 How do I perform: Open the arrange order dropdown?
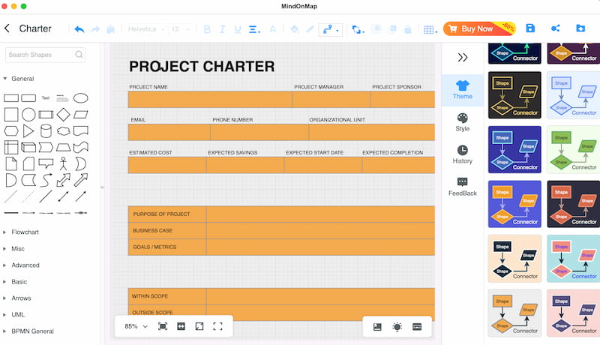358,29
